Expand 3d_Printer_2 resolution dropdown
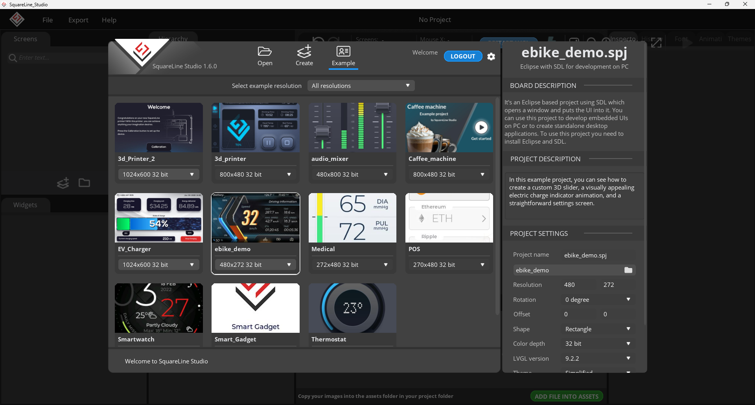This screenshot has height=405, width=755. tap(159, 174)
